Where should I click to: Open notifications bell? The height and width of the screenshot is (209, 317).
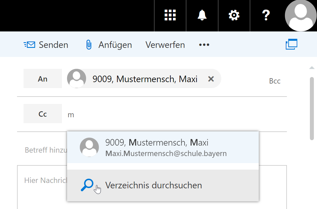coord(202,15)
